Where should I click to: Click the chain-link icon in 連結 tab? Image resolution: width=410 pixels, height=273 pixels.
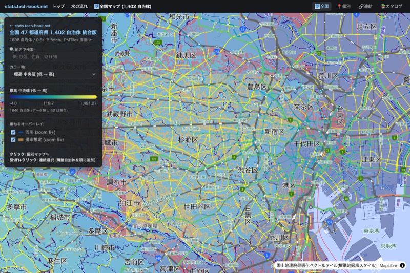click(x=361, y=6)
